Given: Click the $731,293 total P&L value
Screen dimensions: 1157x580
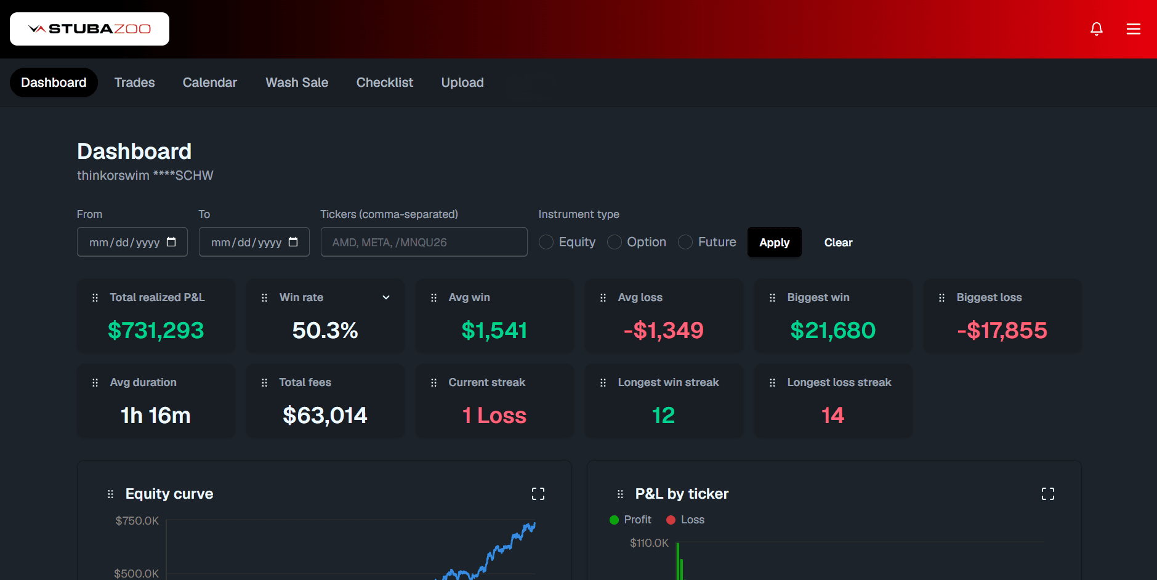Looking at the screenshot, I should [156, 331].
